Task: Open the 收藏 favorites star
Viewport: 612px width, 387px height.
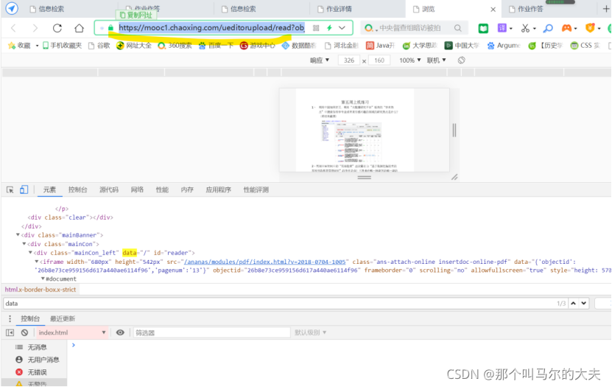Action: tap(19, 46)
